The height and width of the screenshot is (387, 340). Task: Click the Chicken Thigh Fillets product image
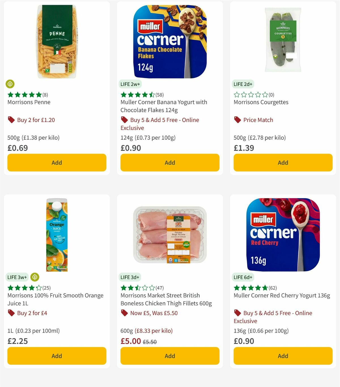point(169,235)
